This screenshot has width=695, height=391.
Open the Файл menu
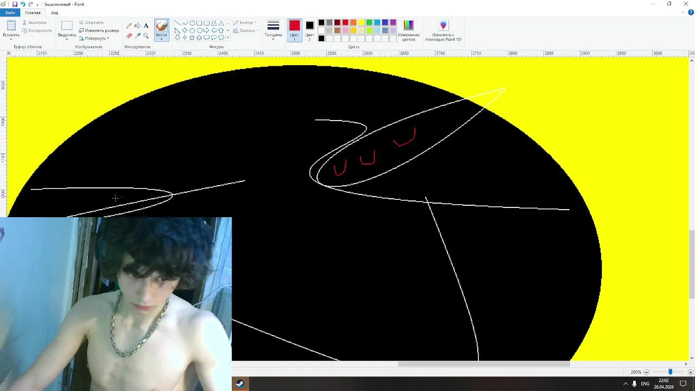(x=10, y=12)
